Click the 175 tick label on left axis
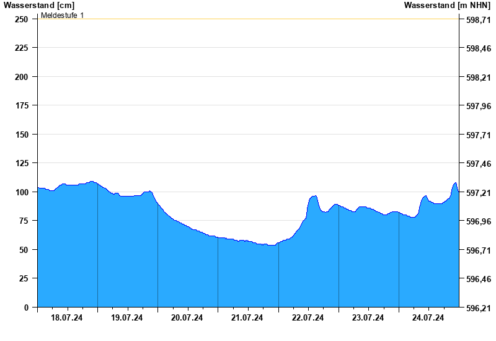The width and height of the screenshot is (496, 341). 22,106
